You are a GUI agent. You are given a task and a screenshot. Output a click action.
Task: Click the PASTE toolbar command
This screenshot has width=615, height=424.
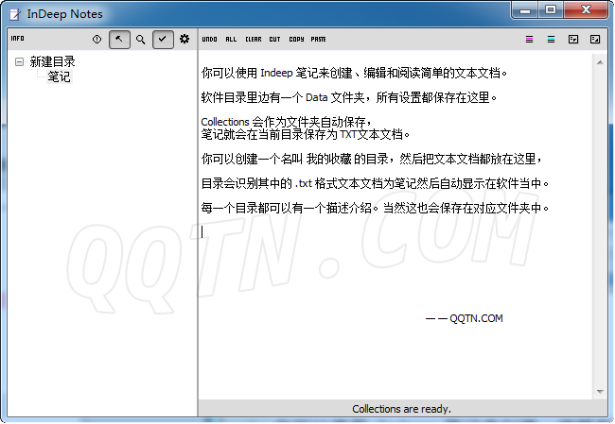[318, 40]
